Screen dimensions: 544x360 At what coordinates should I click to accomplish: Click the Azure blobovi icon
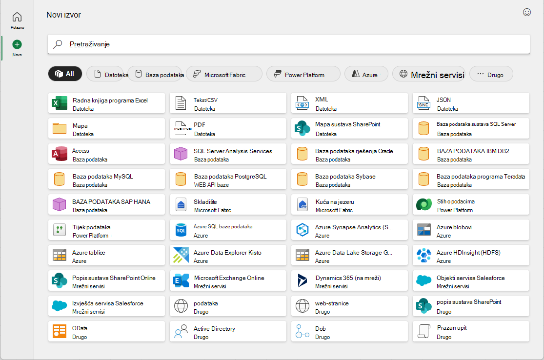coord(423,230)
